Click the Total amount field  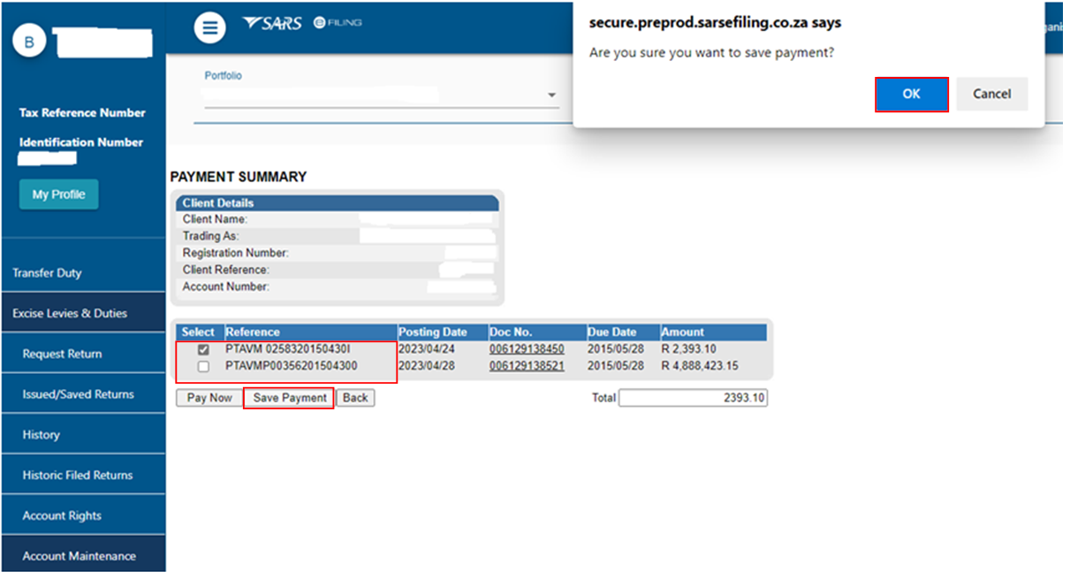point(693,398)
